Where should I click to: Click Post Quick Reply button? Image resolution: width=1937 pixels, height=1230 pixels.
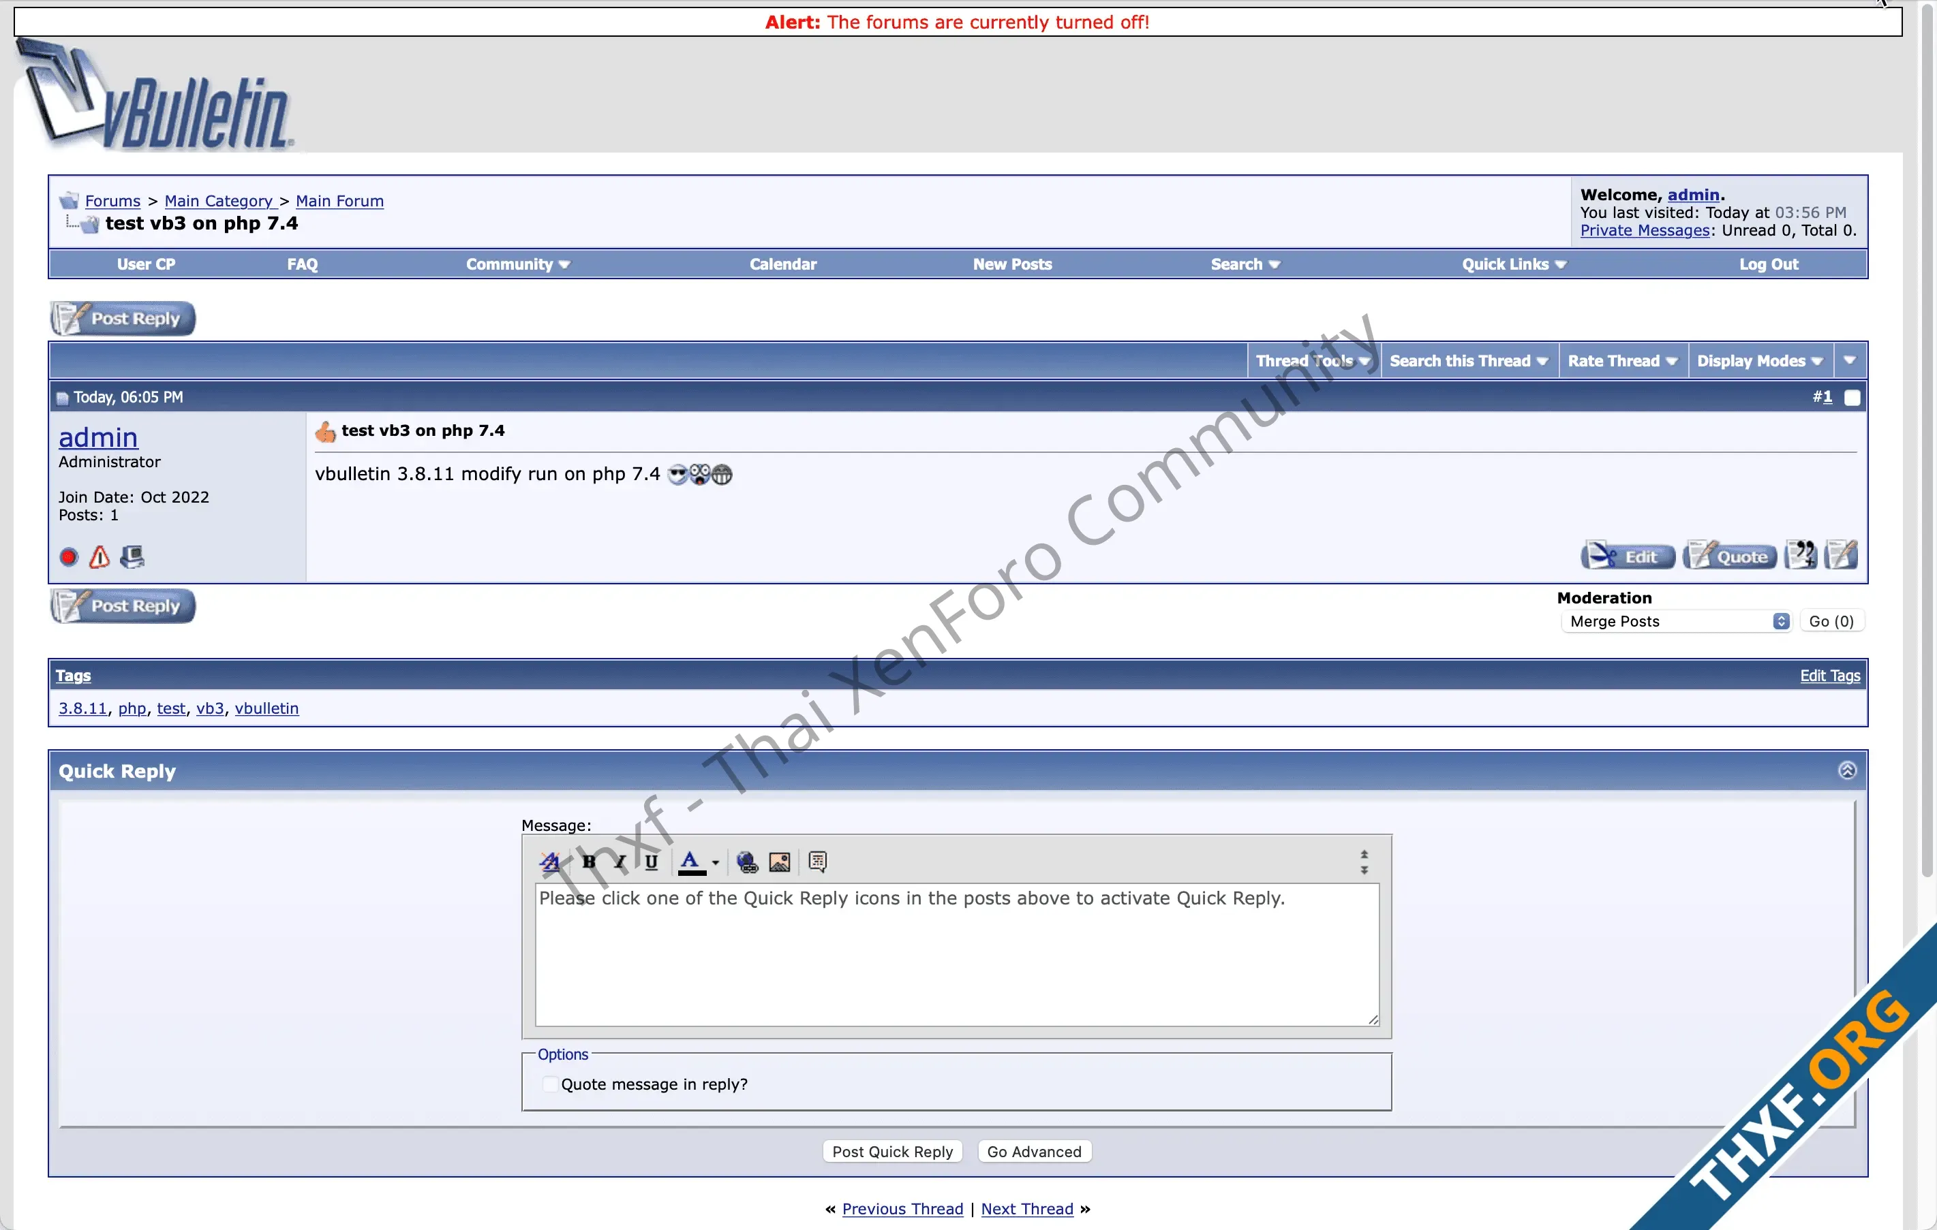pos(892,1151)
